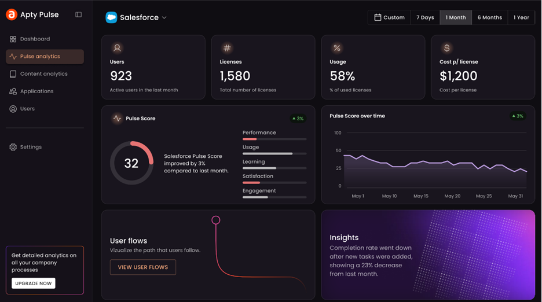Click the pink circle node on user flow line

(215, 220)
